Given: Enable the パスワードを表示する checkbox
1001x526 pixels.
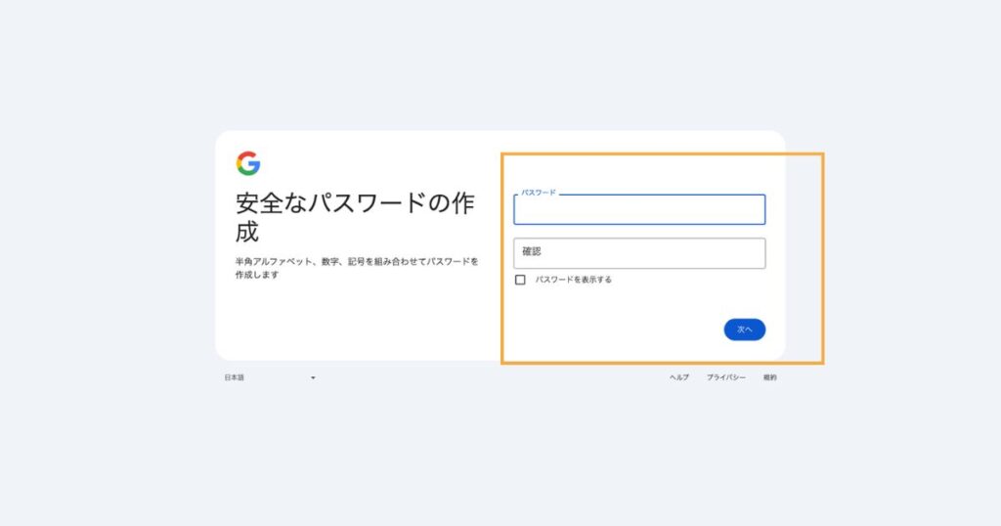Looking at the screenshot, I should [520, 280].
